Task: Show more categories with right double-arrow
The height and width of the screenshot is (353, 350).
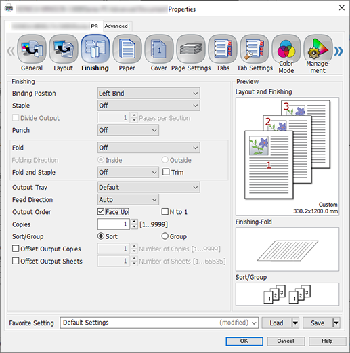Action: pos(338,51)
